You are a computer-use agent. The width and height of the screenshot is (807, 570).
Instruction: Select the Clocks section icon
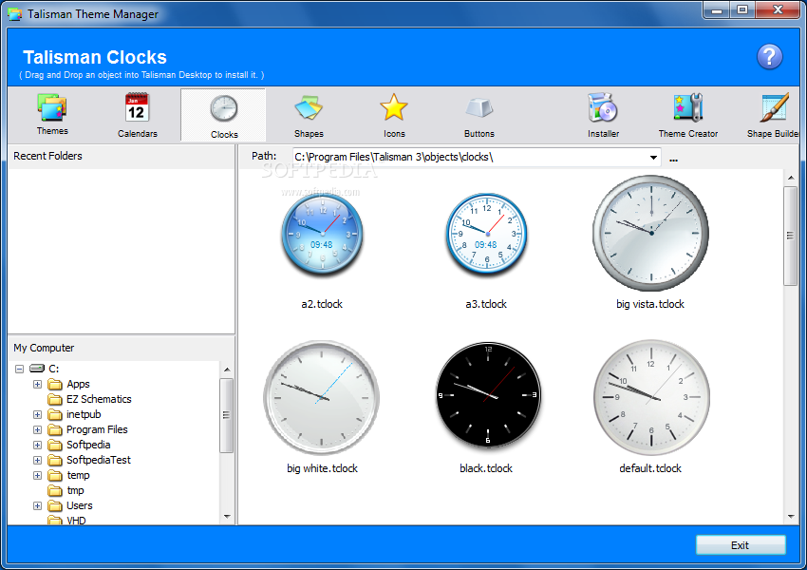(224, 109)
